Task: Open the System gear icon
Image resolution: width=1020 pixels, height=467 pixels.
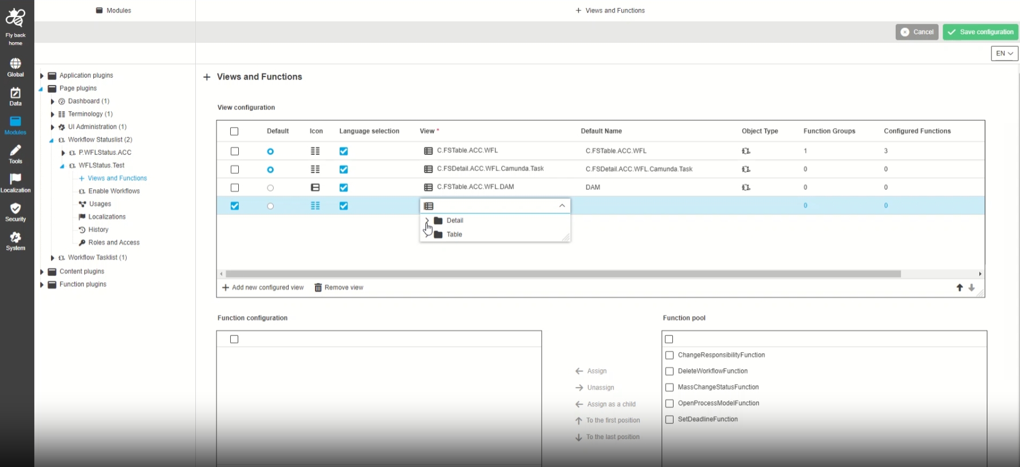Action: click(x=15, y=238)
